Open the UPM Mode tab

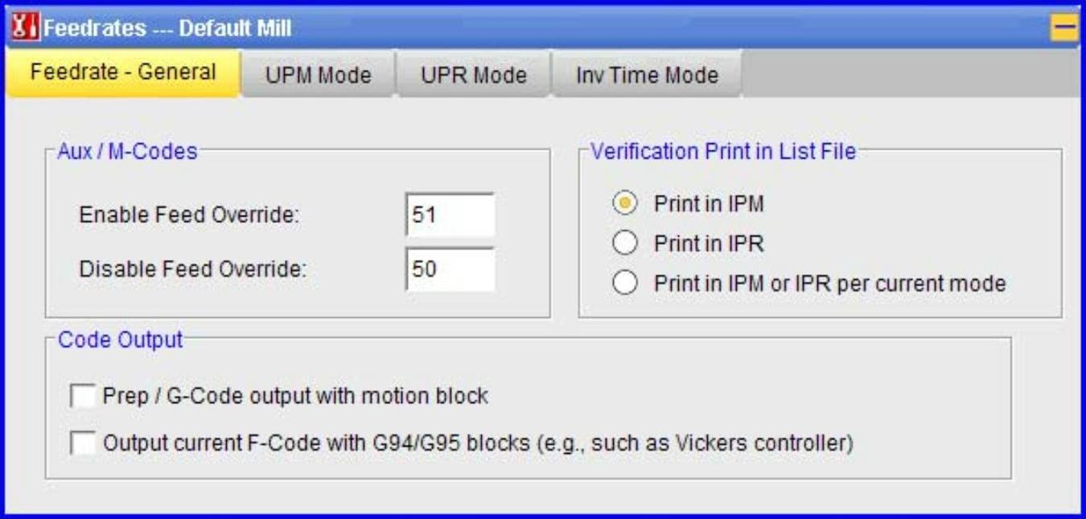[x=318, y=76]
